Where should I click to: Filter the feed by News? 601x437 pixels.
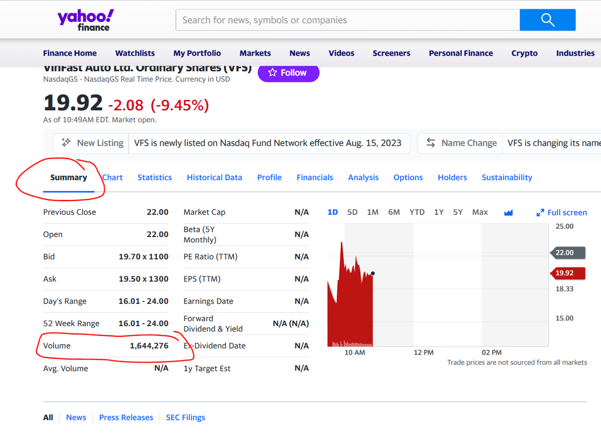(76, 417)
